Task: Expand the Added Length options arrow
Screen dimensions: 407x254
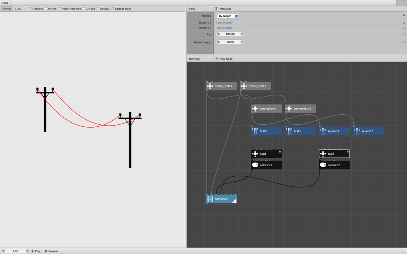Action: [x=404, y=42]
